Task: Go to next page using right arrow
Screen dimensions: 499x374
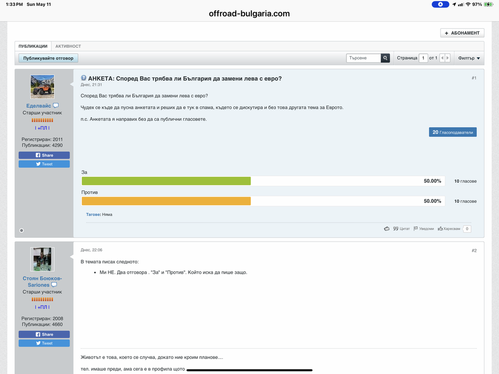Action: coord(448,58)
